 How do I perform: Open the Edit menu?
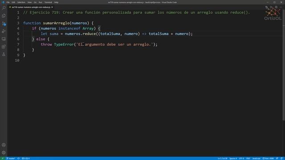[13, 2]
